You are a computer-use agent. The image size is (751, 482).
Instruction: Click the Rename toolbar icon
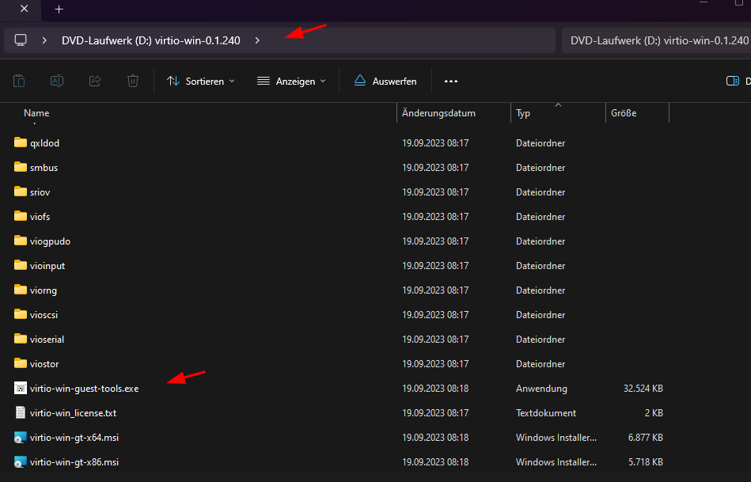(x=57, y=81)
